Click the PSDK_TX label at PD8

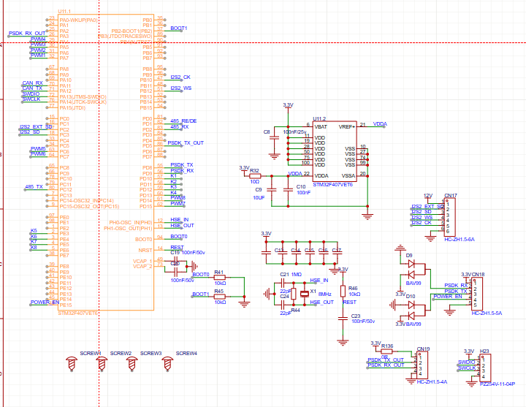click(x=182, y=165)
